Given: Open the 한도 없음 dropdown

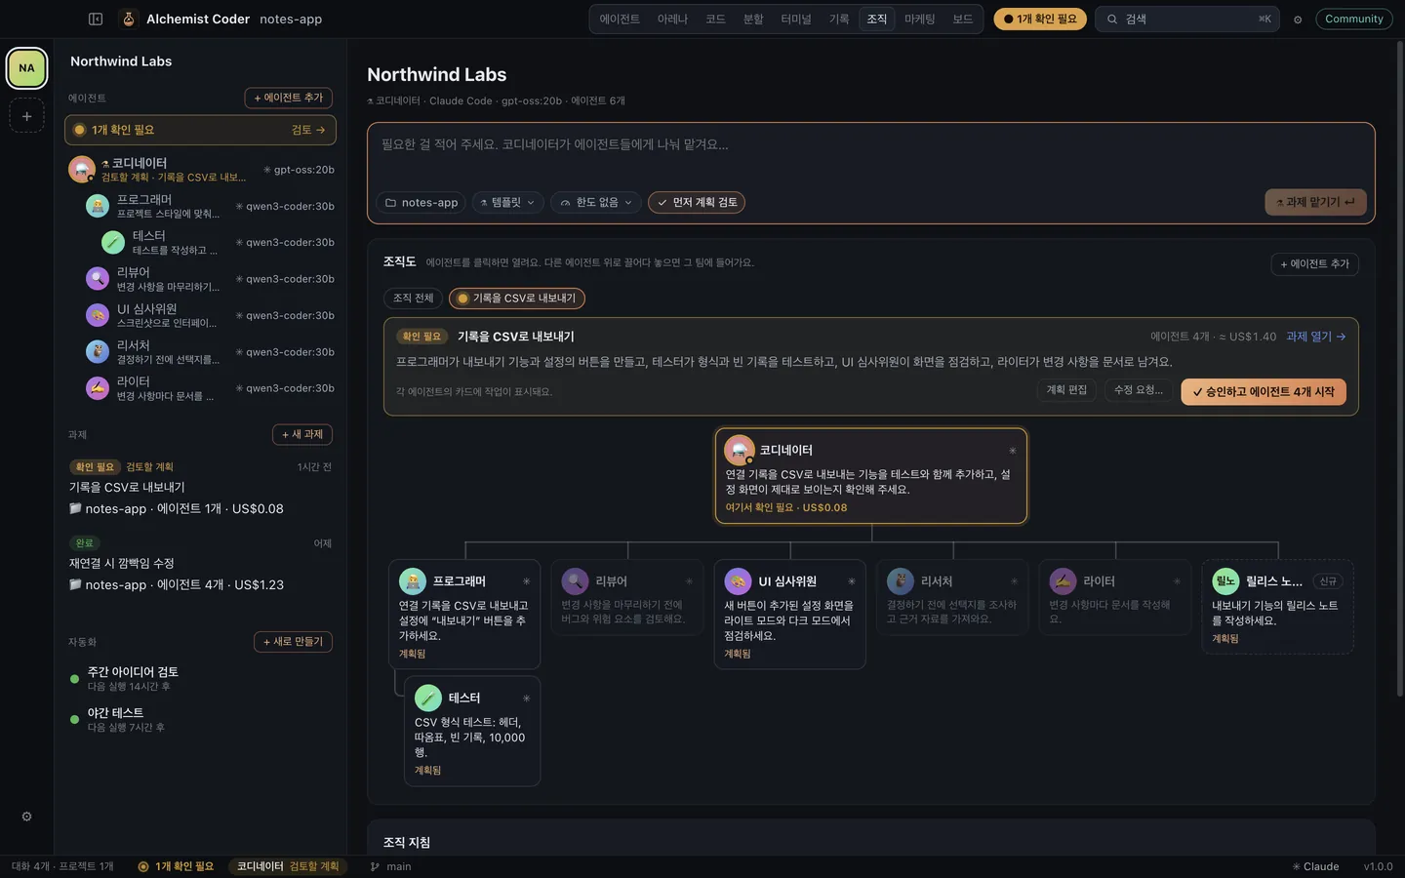Looking at the screenshot, I should (596, 202).
